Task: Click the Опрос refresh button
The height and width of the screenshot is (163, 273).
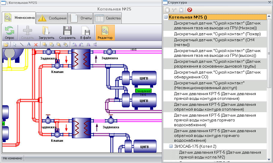Action: coord(9,33)
